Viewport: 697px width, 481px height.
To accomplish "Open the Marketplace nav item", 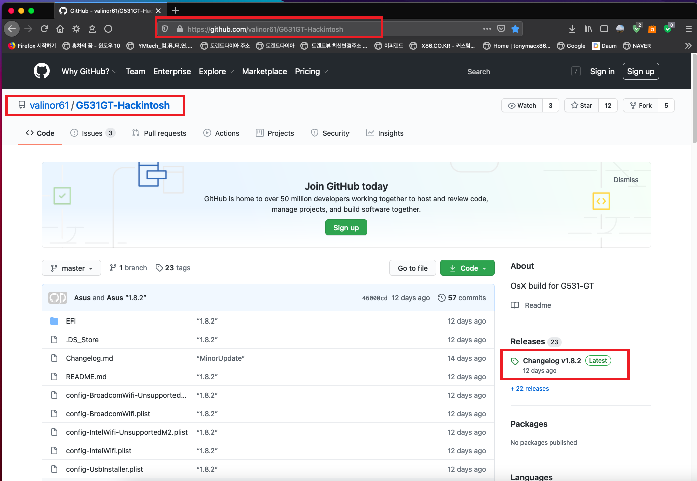I will (x=264, y=71).
